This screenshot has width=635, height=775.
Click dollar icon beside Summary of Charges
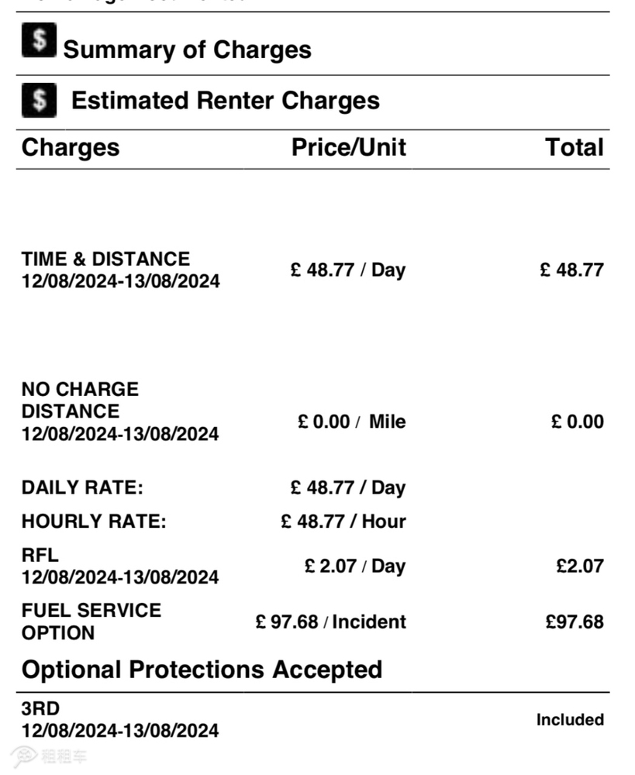tap(39, 40)
